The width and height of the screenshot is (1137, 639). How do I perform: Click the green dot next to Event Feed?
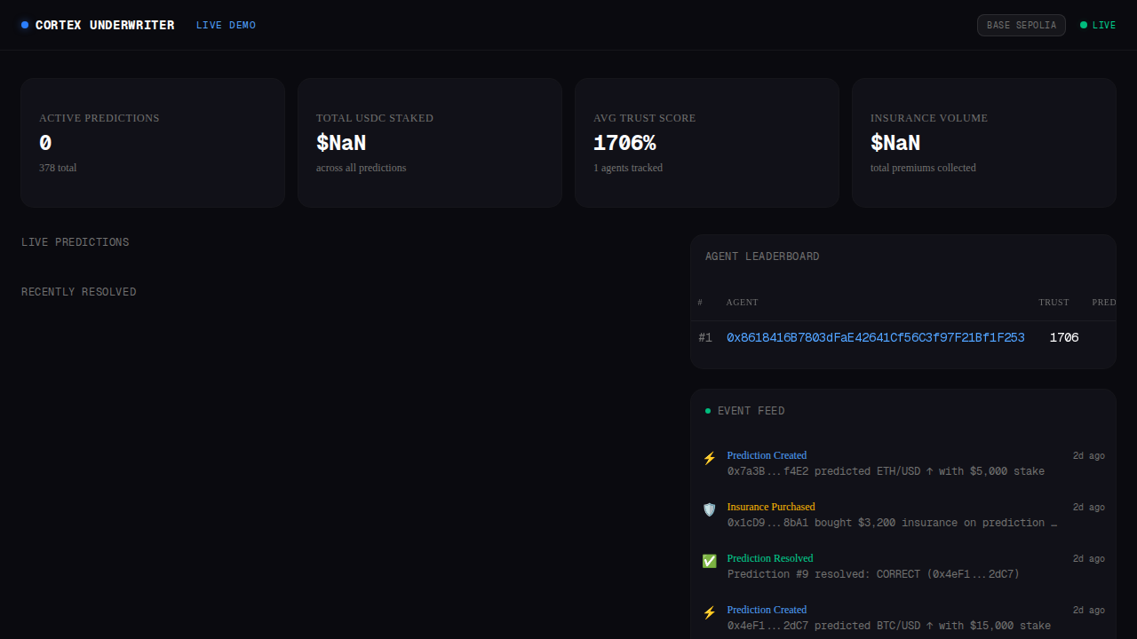point(708,411)
